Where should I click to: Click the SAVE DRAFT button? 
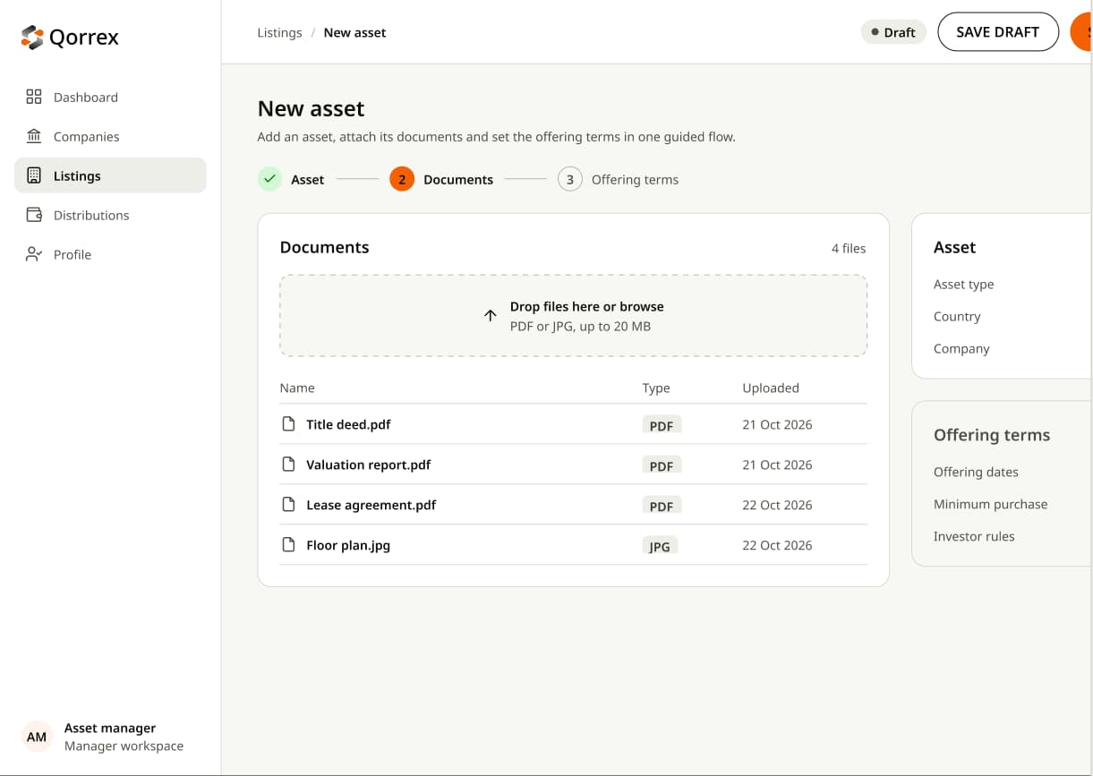click(997, 32)
